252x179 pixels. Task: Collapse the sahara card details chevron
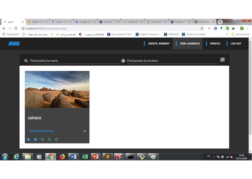[84, 131]
